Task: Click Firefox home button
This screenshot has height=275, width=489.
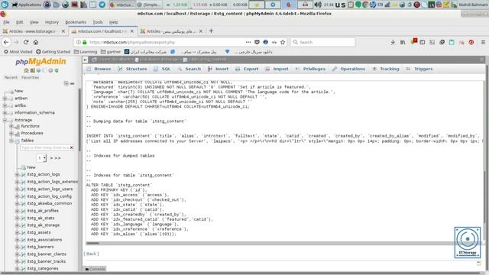Action: click(36, 42)
